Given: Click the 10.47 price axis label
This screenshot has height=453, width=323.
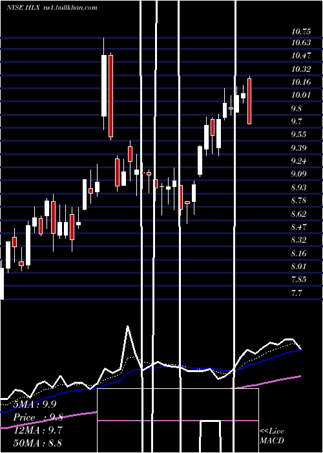Looking at the screenshot, I should tap(301, 56).
